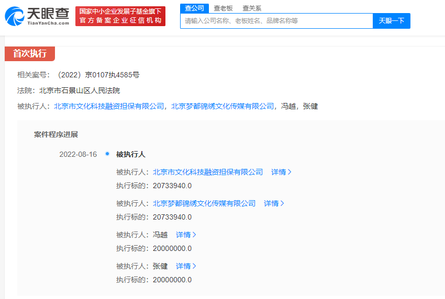Click the name 冯越 in the case progress

click(x=160, y=235)
